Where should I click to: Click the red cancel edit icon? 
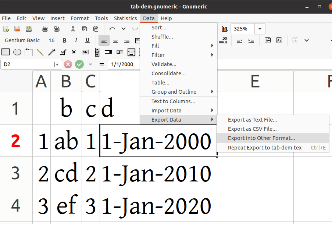coord(68,64)
